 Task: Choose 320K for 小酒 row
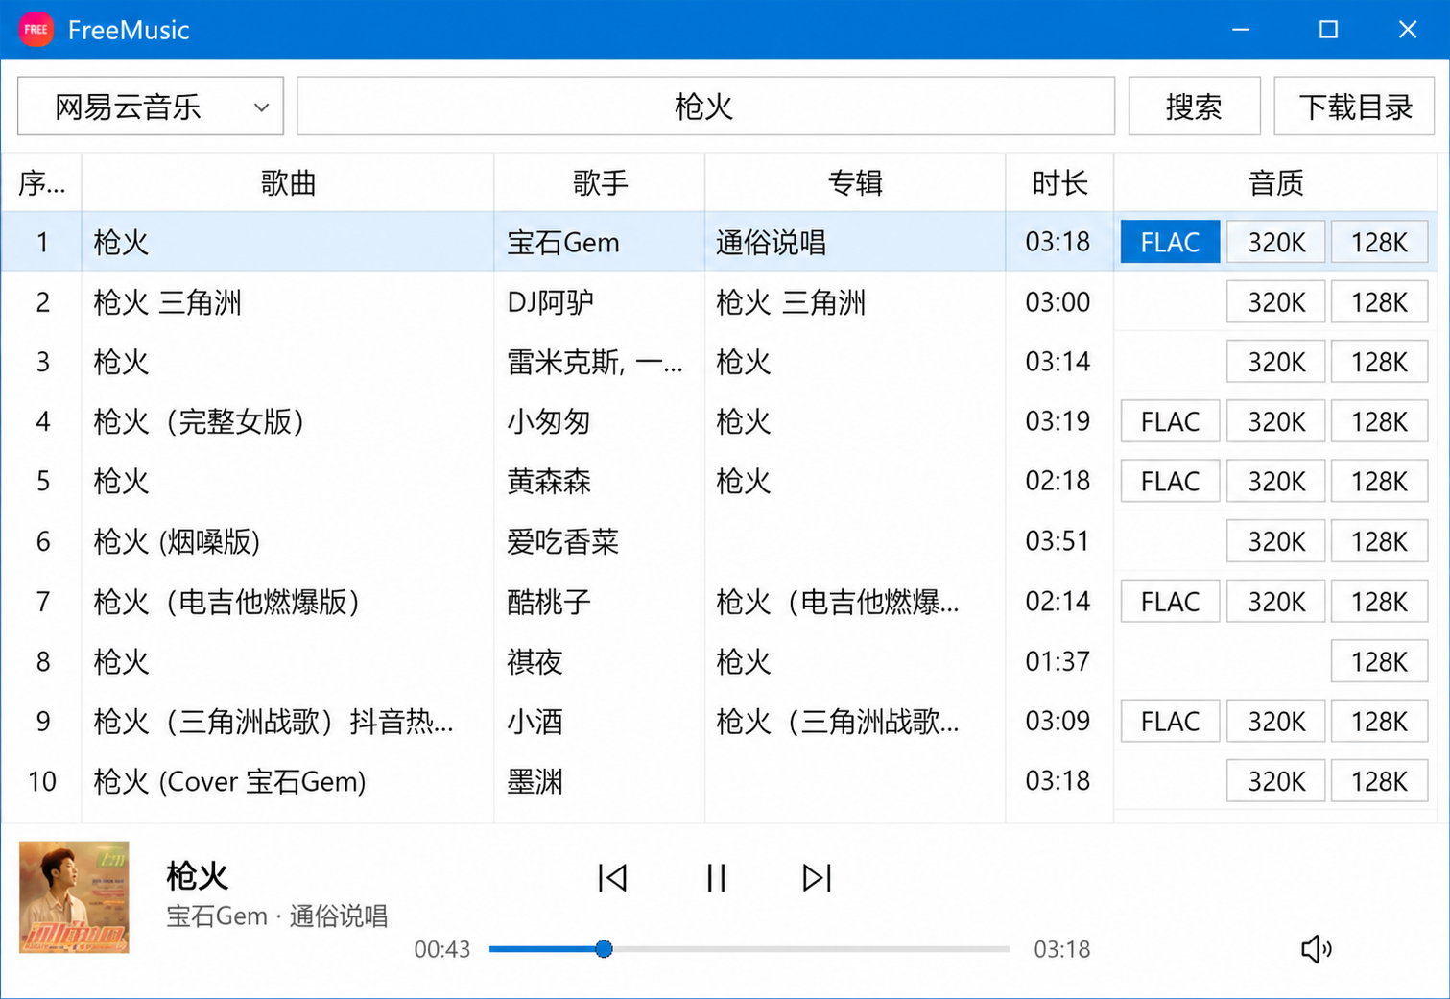[x=1276, y=721]
